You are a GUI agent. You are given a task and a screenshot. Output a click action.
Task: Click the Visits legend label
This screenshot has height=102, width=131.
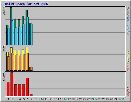click(x=128, y=55)
